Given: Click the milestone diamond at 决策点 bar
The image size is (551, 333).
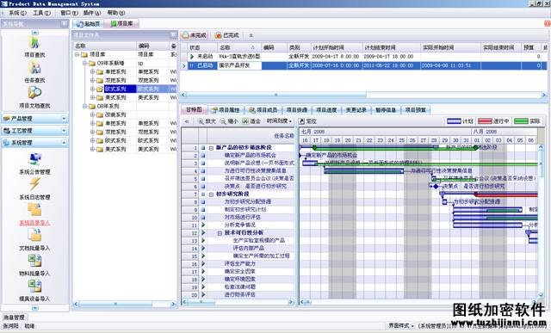Looking at the screenshot, I should (x=436, y=187).
